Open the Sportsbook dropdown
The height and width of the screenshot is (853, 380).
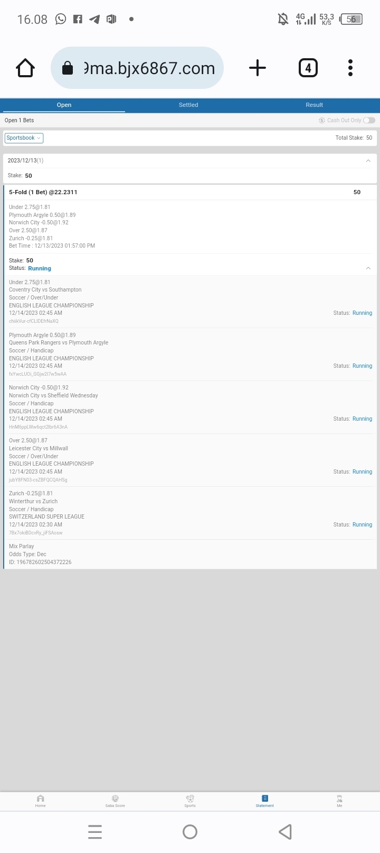[24, 138]
